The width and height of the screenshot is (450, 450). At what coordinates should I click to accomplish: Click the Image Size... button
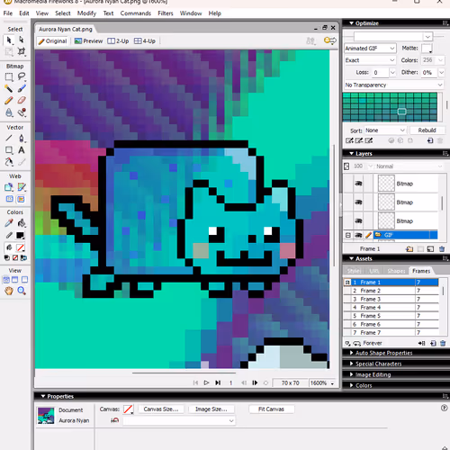(211, 409)
